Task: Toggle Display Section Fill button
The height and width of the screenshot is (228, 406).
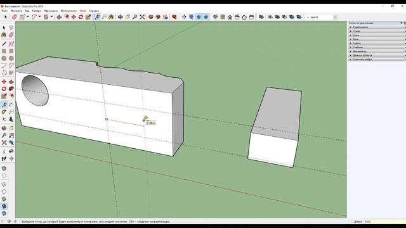Action: (206, 17)
